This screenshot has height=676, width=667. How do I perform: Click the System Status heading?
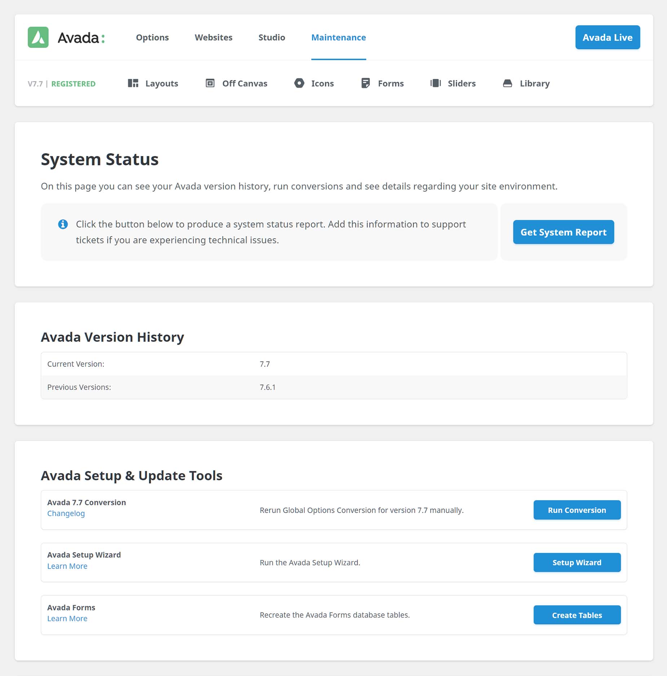(x=100, y=159)
